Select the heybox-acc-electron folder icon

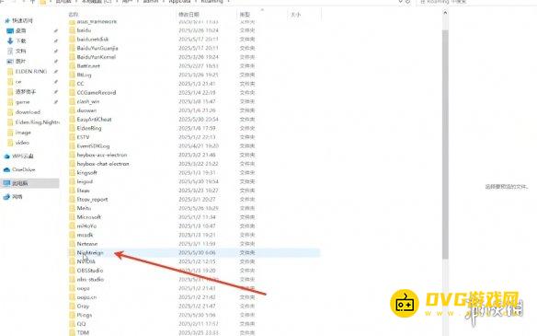pos(72,155)
